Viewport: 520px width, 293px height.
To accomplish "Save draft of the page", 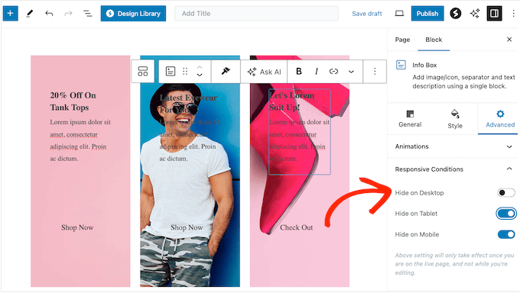I will (x=367, y=14).
